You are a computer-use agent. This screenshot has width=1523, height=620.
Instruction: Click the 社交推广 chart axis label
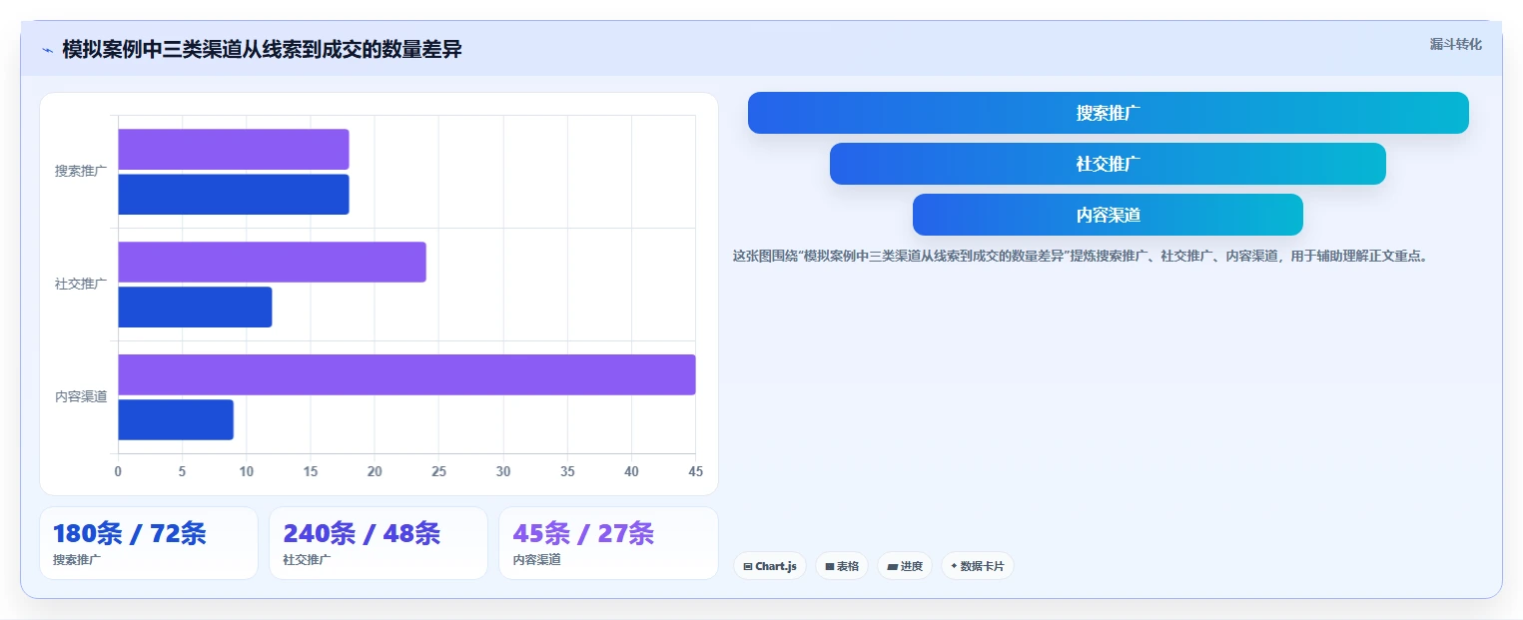pos(81,285)
